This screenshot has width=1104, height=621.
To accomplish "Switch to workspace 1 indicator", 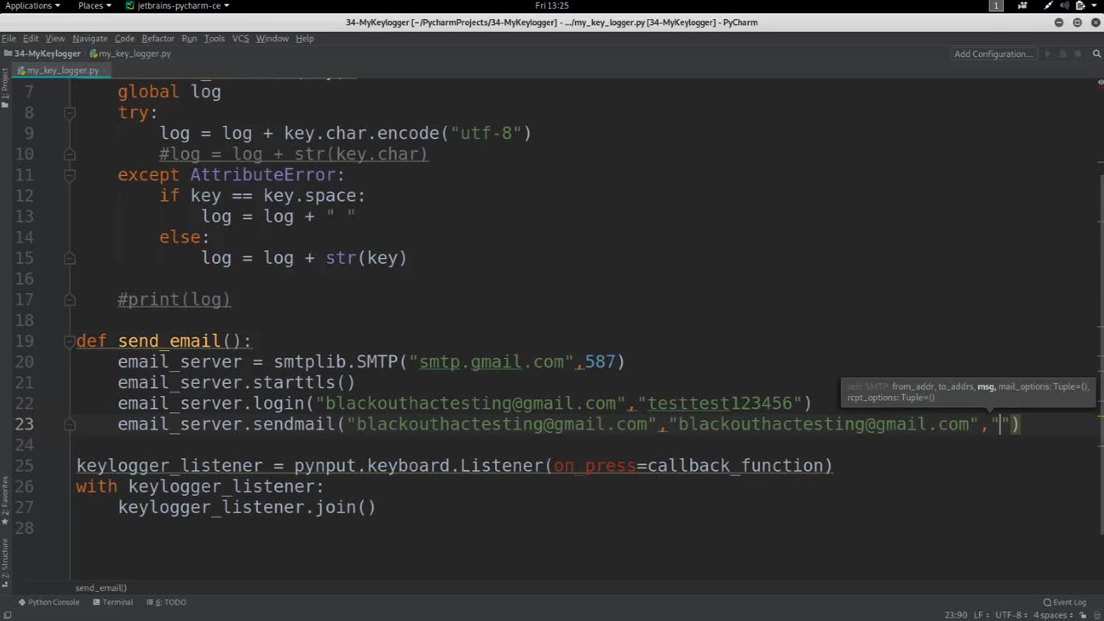I will tap(996, 6).
